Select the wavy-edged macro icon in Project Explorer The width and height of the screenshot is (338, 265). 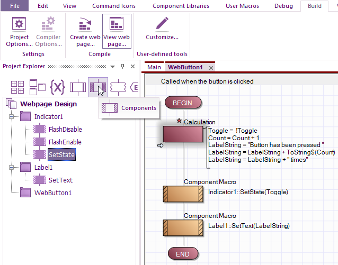click(118, 87)
